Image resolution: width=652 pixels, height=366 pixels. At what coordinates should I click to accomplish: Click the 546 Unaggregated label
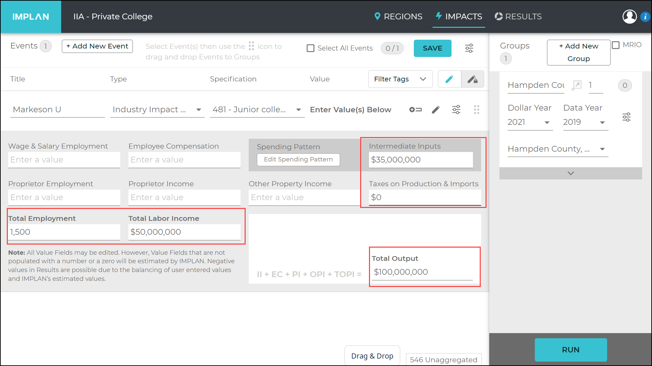point(443,360)
